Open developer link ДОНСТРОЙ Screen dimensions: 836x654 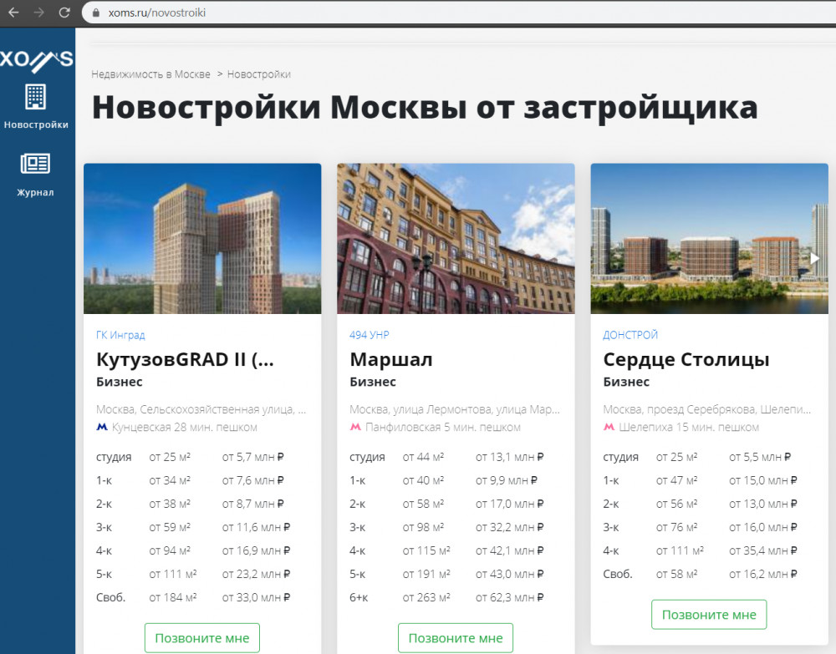click(630, 335)
